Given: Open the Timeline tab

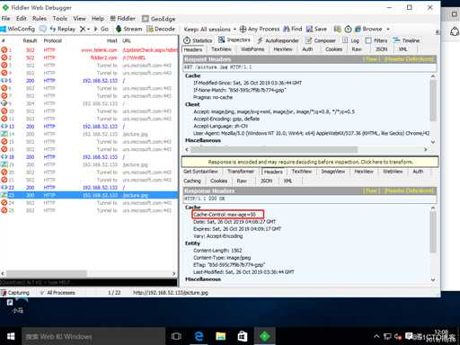Looking at the screenshot, I should tap(406, 40).
